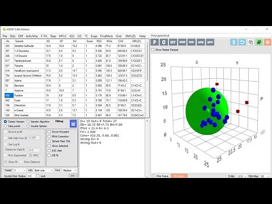Open the Diff menu

point(20,36)
